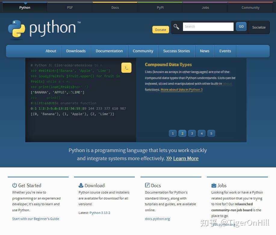Image resolution: width=276 pixels, height=235 pixels.
Task: Select slide 5 in the carousel pager
Action: click(x=211, y=133)
